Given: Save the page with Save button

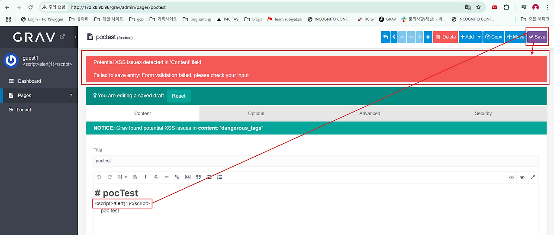Looking at the screenshot, I should tap(537, 37).
